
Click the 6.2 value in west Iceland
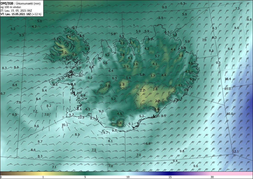point(90,78)
